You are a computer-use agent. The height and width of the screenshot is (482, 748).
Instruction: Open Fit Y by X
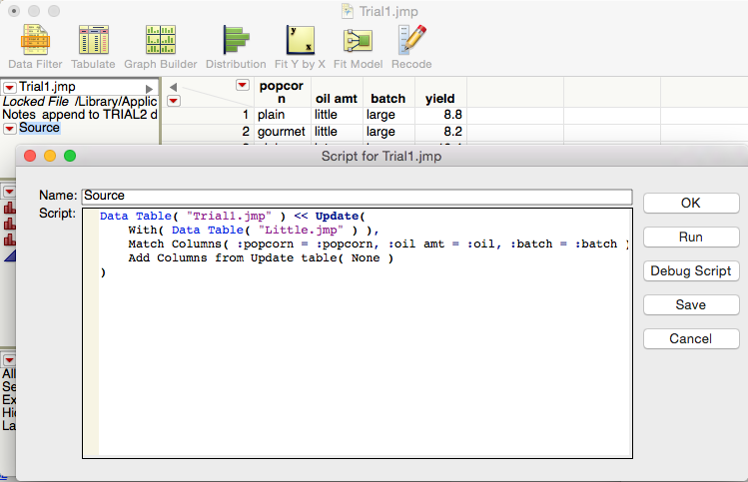click(300, 47)
